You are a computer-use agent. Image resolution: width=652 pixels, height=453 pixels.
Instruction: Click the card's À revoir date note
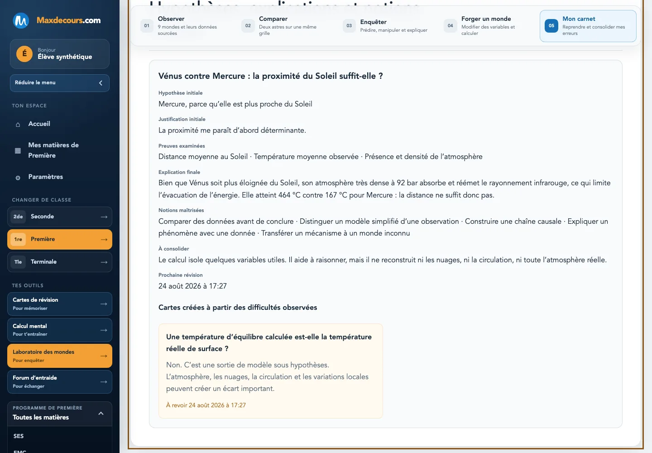pos(206,405)
